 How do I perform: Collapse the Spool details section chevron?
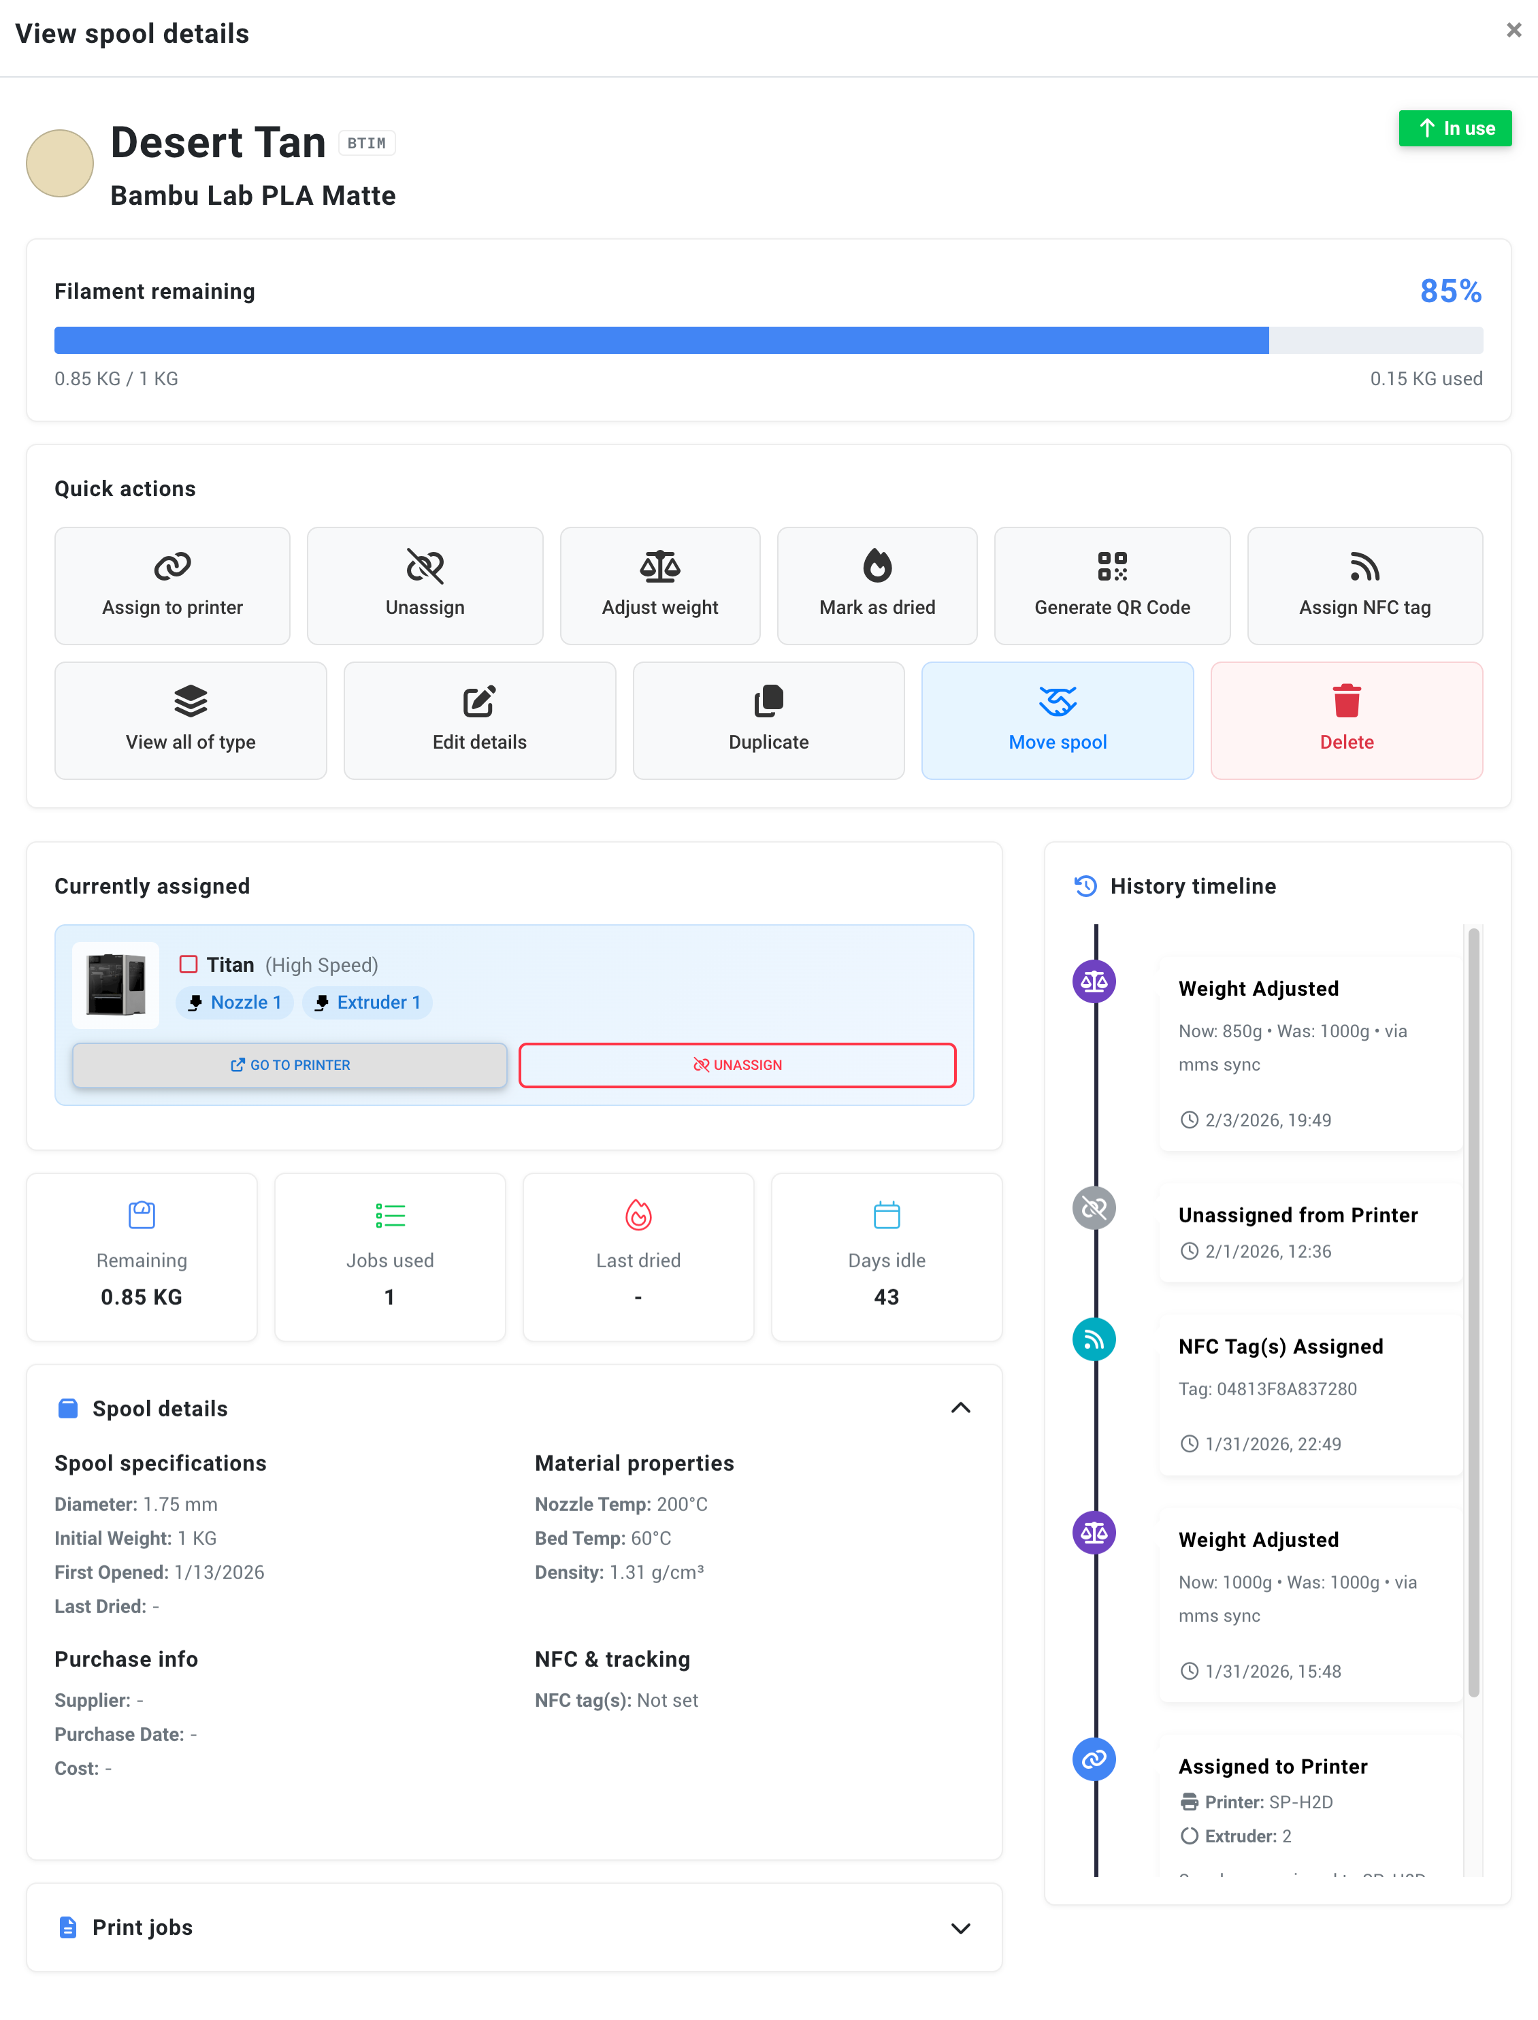tap(960, 1407)
